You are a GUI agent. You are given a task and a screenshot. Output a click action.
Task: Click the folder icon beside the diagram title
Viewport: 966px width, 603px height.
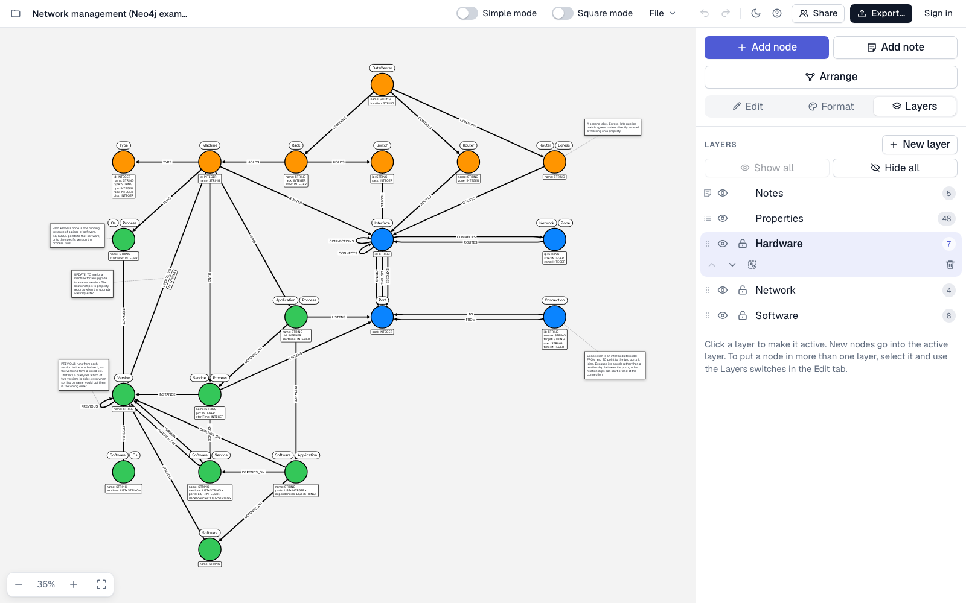(16, 13)
